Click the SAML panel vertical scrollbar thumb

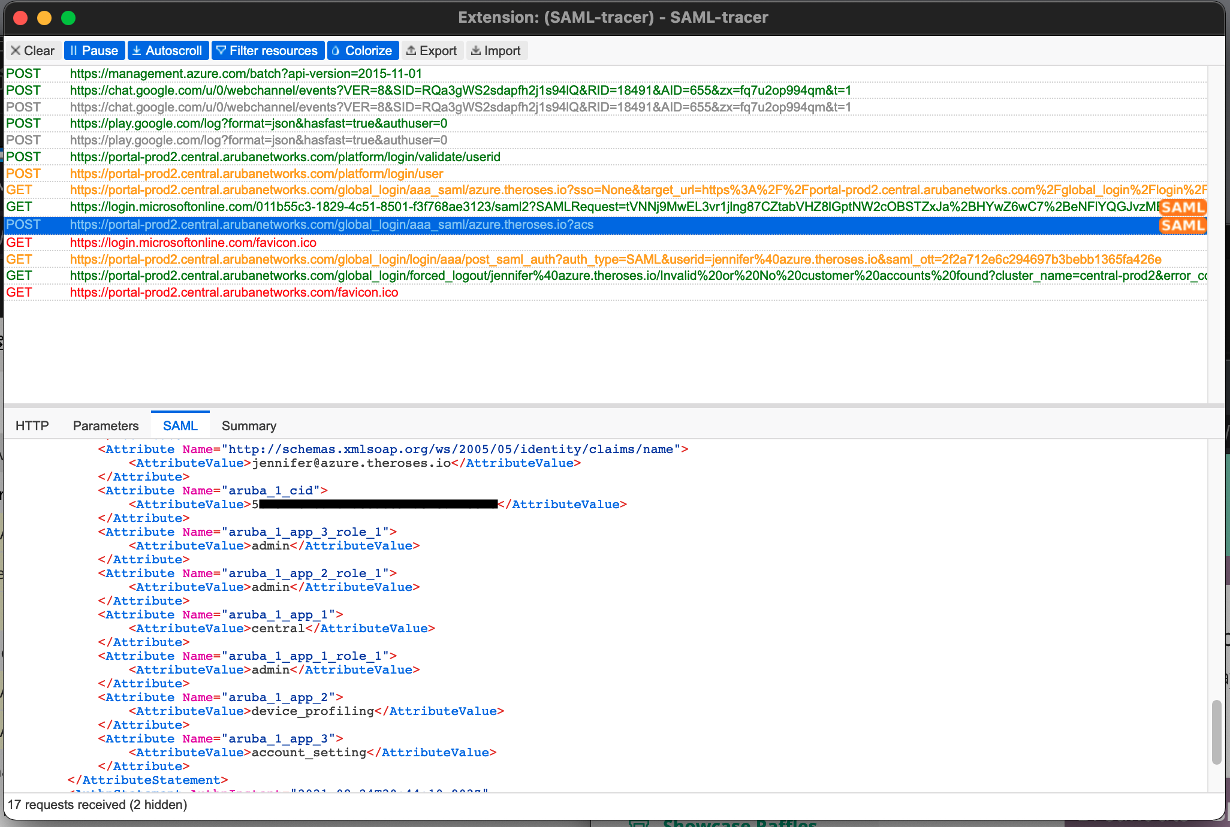(1216, 732)
